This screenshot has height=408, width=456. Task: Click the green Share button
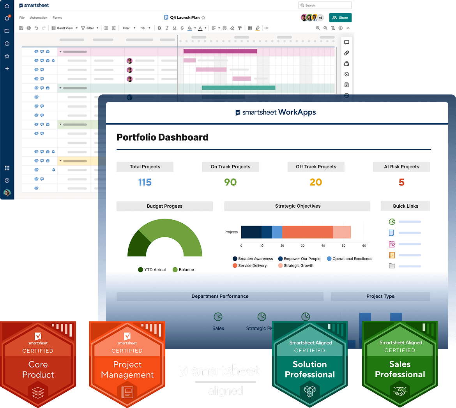point(340,18)
